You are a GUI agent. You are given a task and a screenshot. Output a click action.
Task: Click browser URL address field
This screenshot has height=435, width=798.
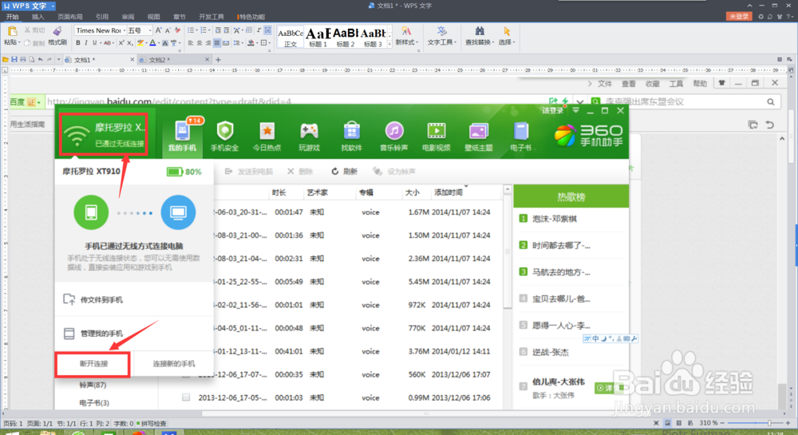click(295, 101)
